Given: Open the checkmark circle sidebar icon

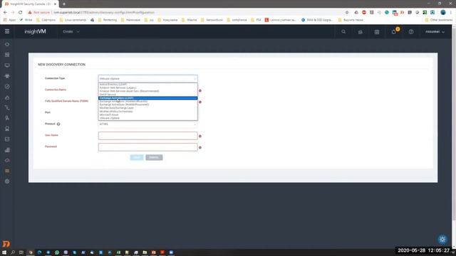Looking at the screenshot, I should (x=7, y=87).
